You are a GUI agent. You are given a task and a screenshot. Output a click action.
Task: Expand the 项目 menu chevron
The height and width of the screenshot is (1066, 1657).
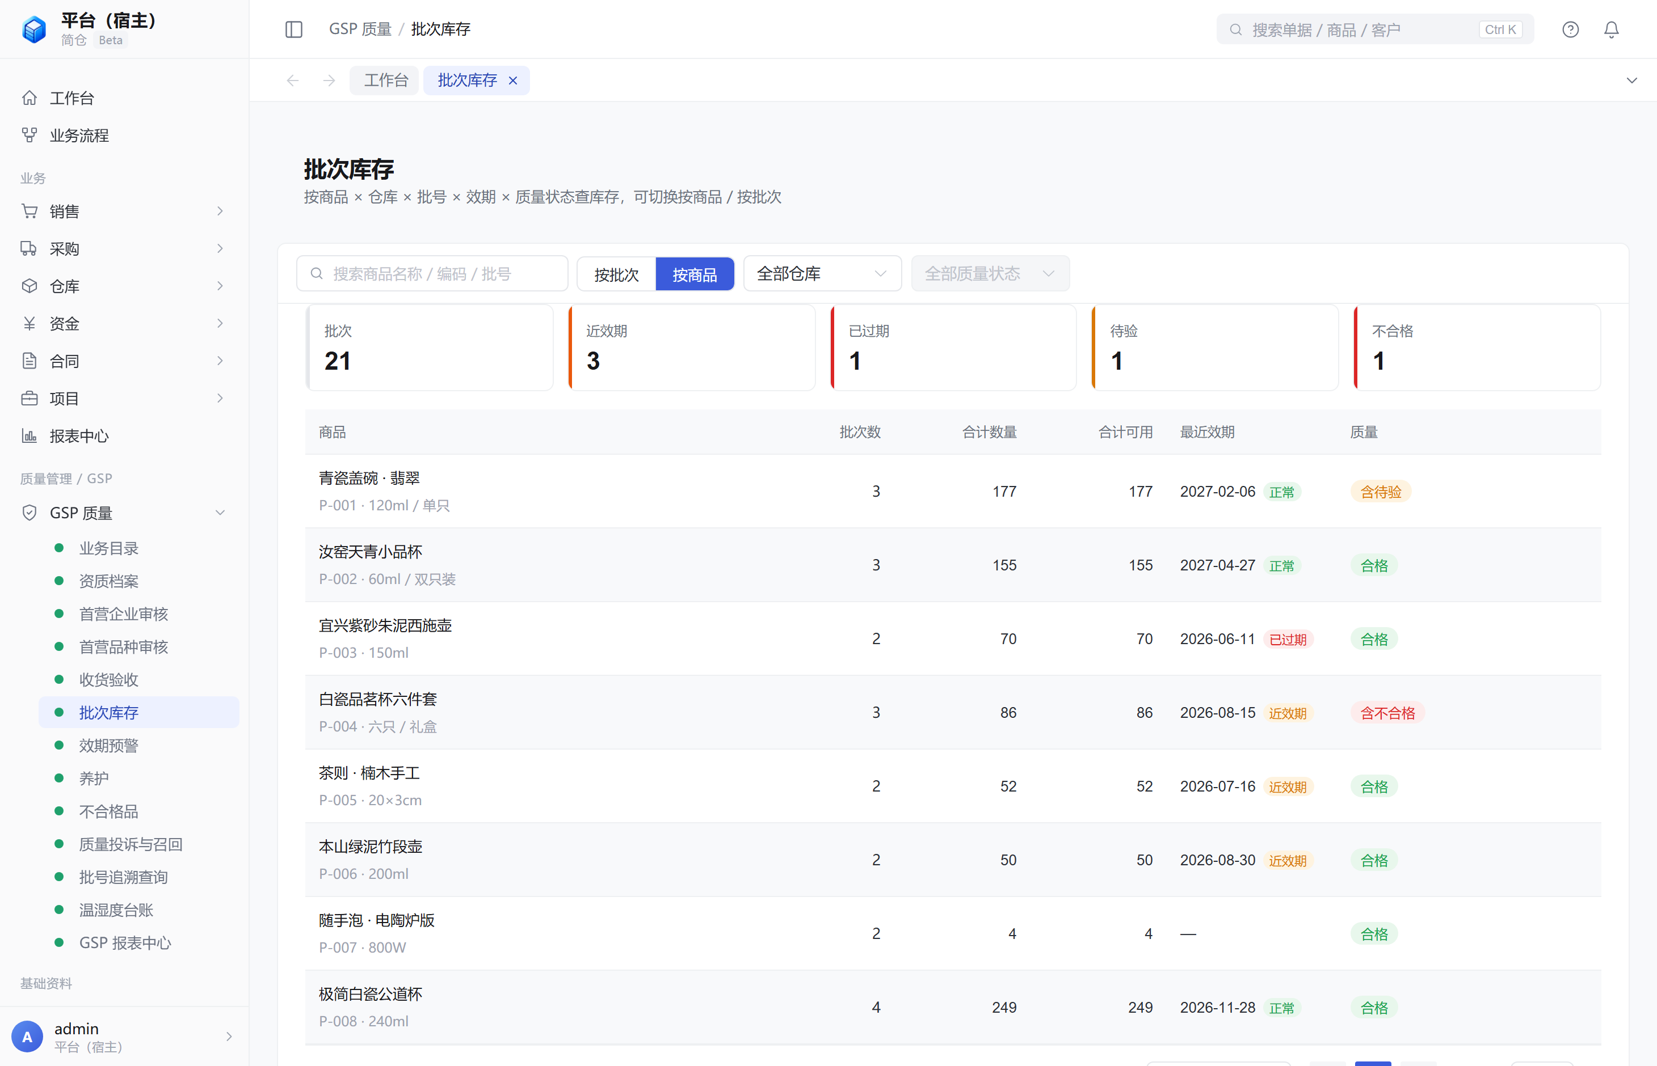tap(220, 398)
